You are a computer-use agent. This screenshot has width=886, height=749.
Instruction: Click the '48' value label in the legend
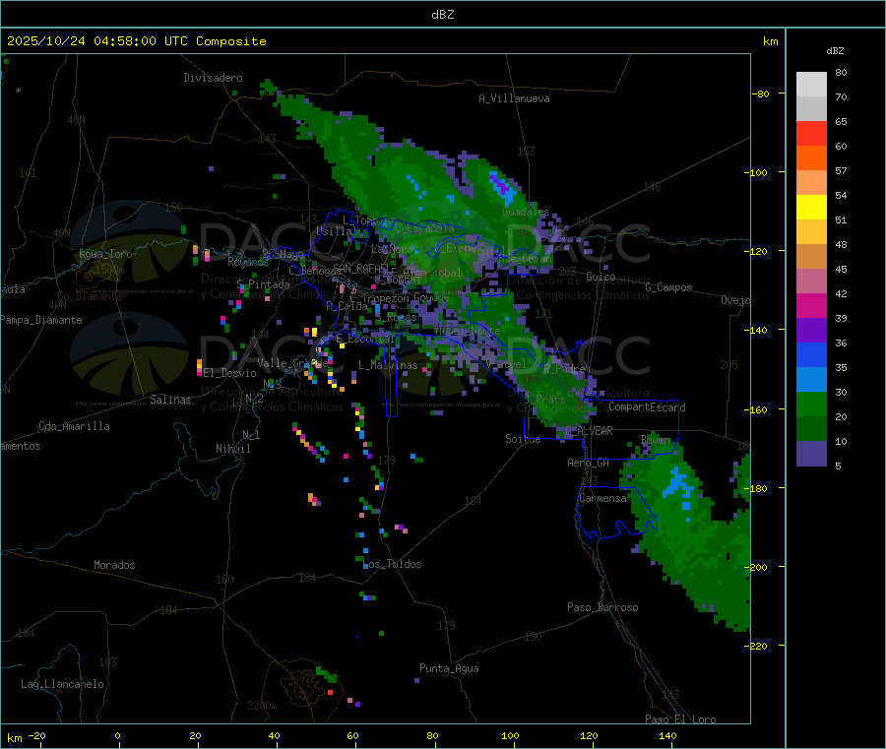[x=841, y=245]
